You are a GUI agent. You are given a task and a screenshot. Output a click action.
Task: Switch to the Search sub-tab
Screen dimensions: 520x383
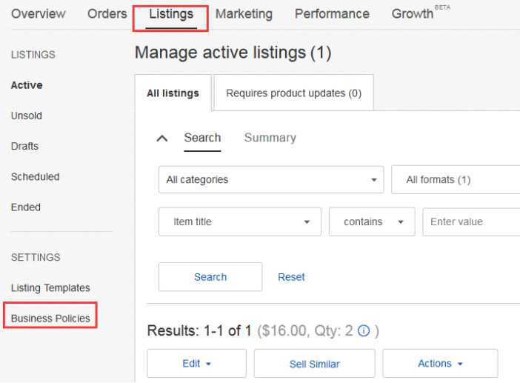[x=202, y=138]
